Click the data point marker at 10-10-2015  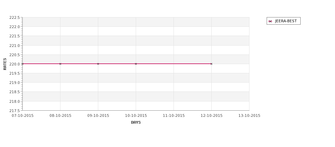click(136, 64)
